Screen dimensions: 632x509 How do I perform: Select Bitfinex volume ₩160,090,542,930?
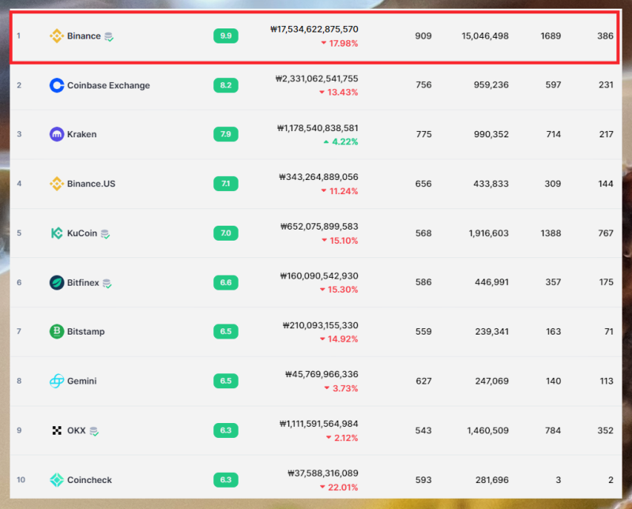[319, 276]
